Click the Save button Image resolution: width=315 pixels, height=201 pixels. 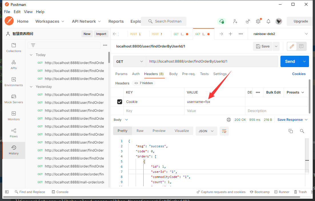(x=263, y=46)
